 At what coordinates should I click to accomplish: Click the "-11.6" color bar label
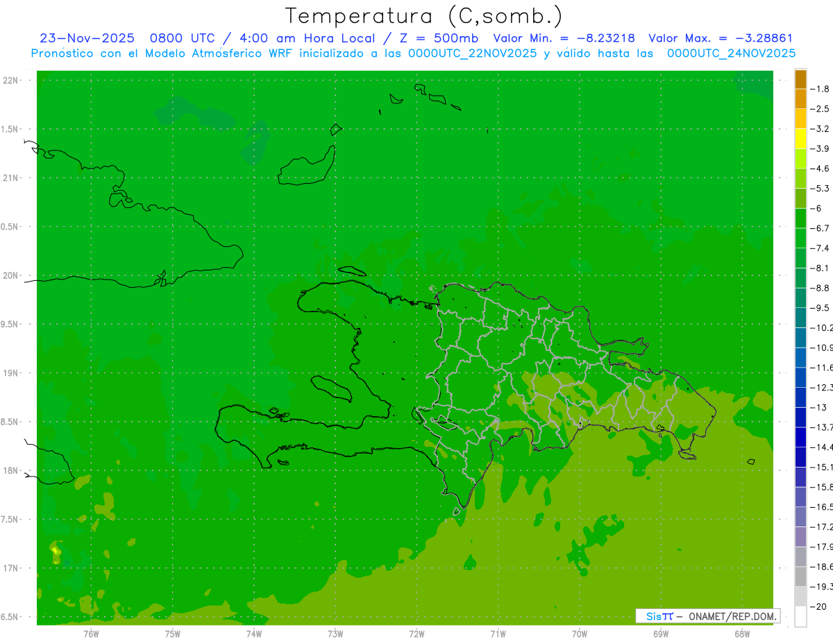tap(821, 368)
